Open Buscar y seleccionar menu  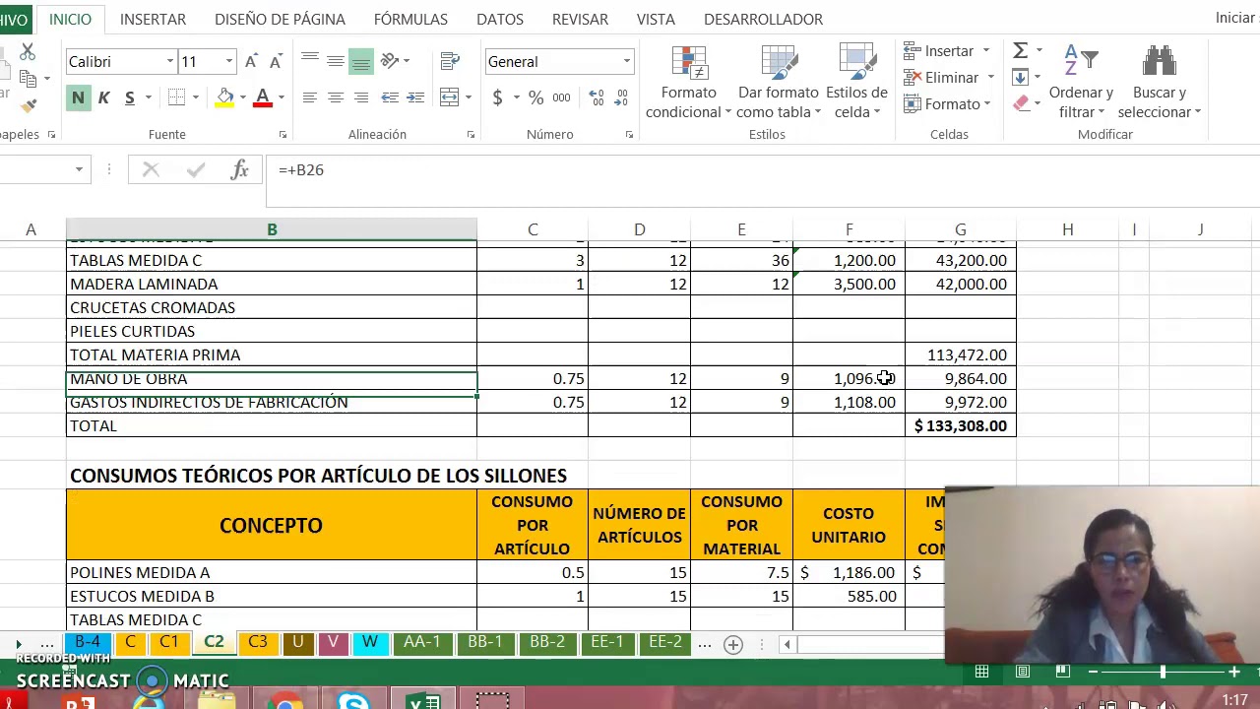(1160, 83)
